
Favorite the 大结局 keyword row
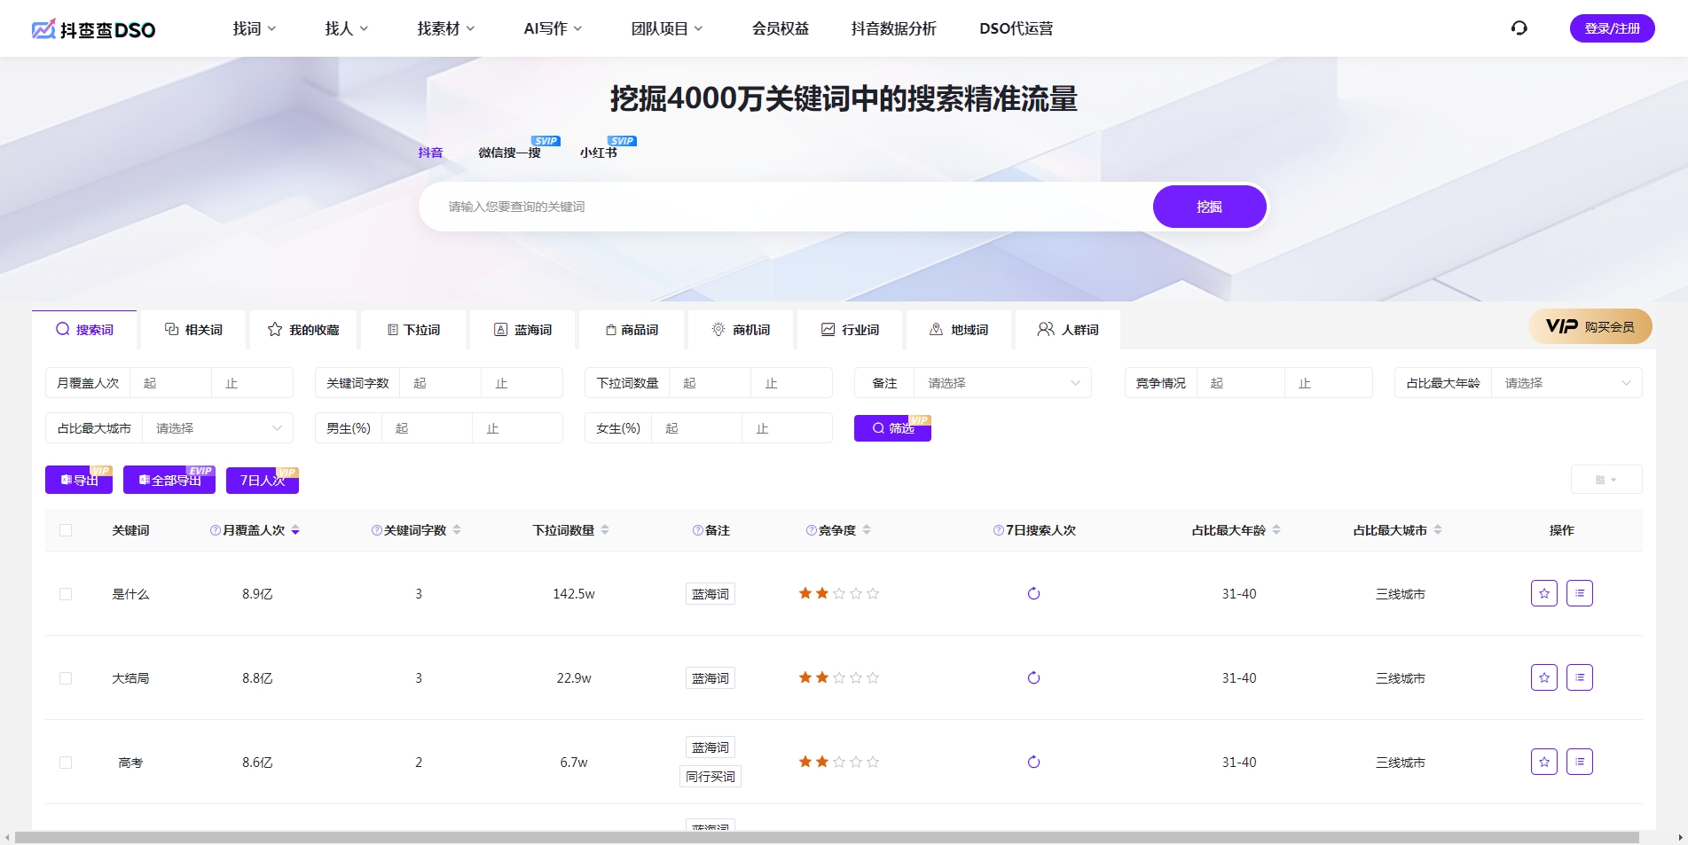point(1543,677)
